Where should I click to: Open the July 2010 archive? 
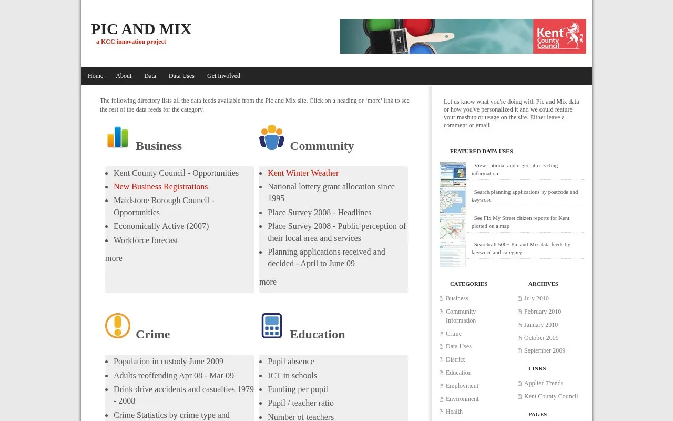[x=536, y=298]
